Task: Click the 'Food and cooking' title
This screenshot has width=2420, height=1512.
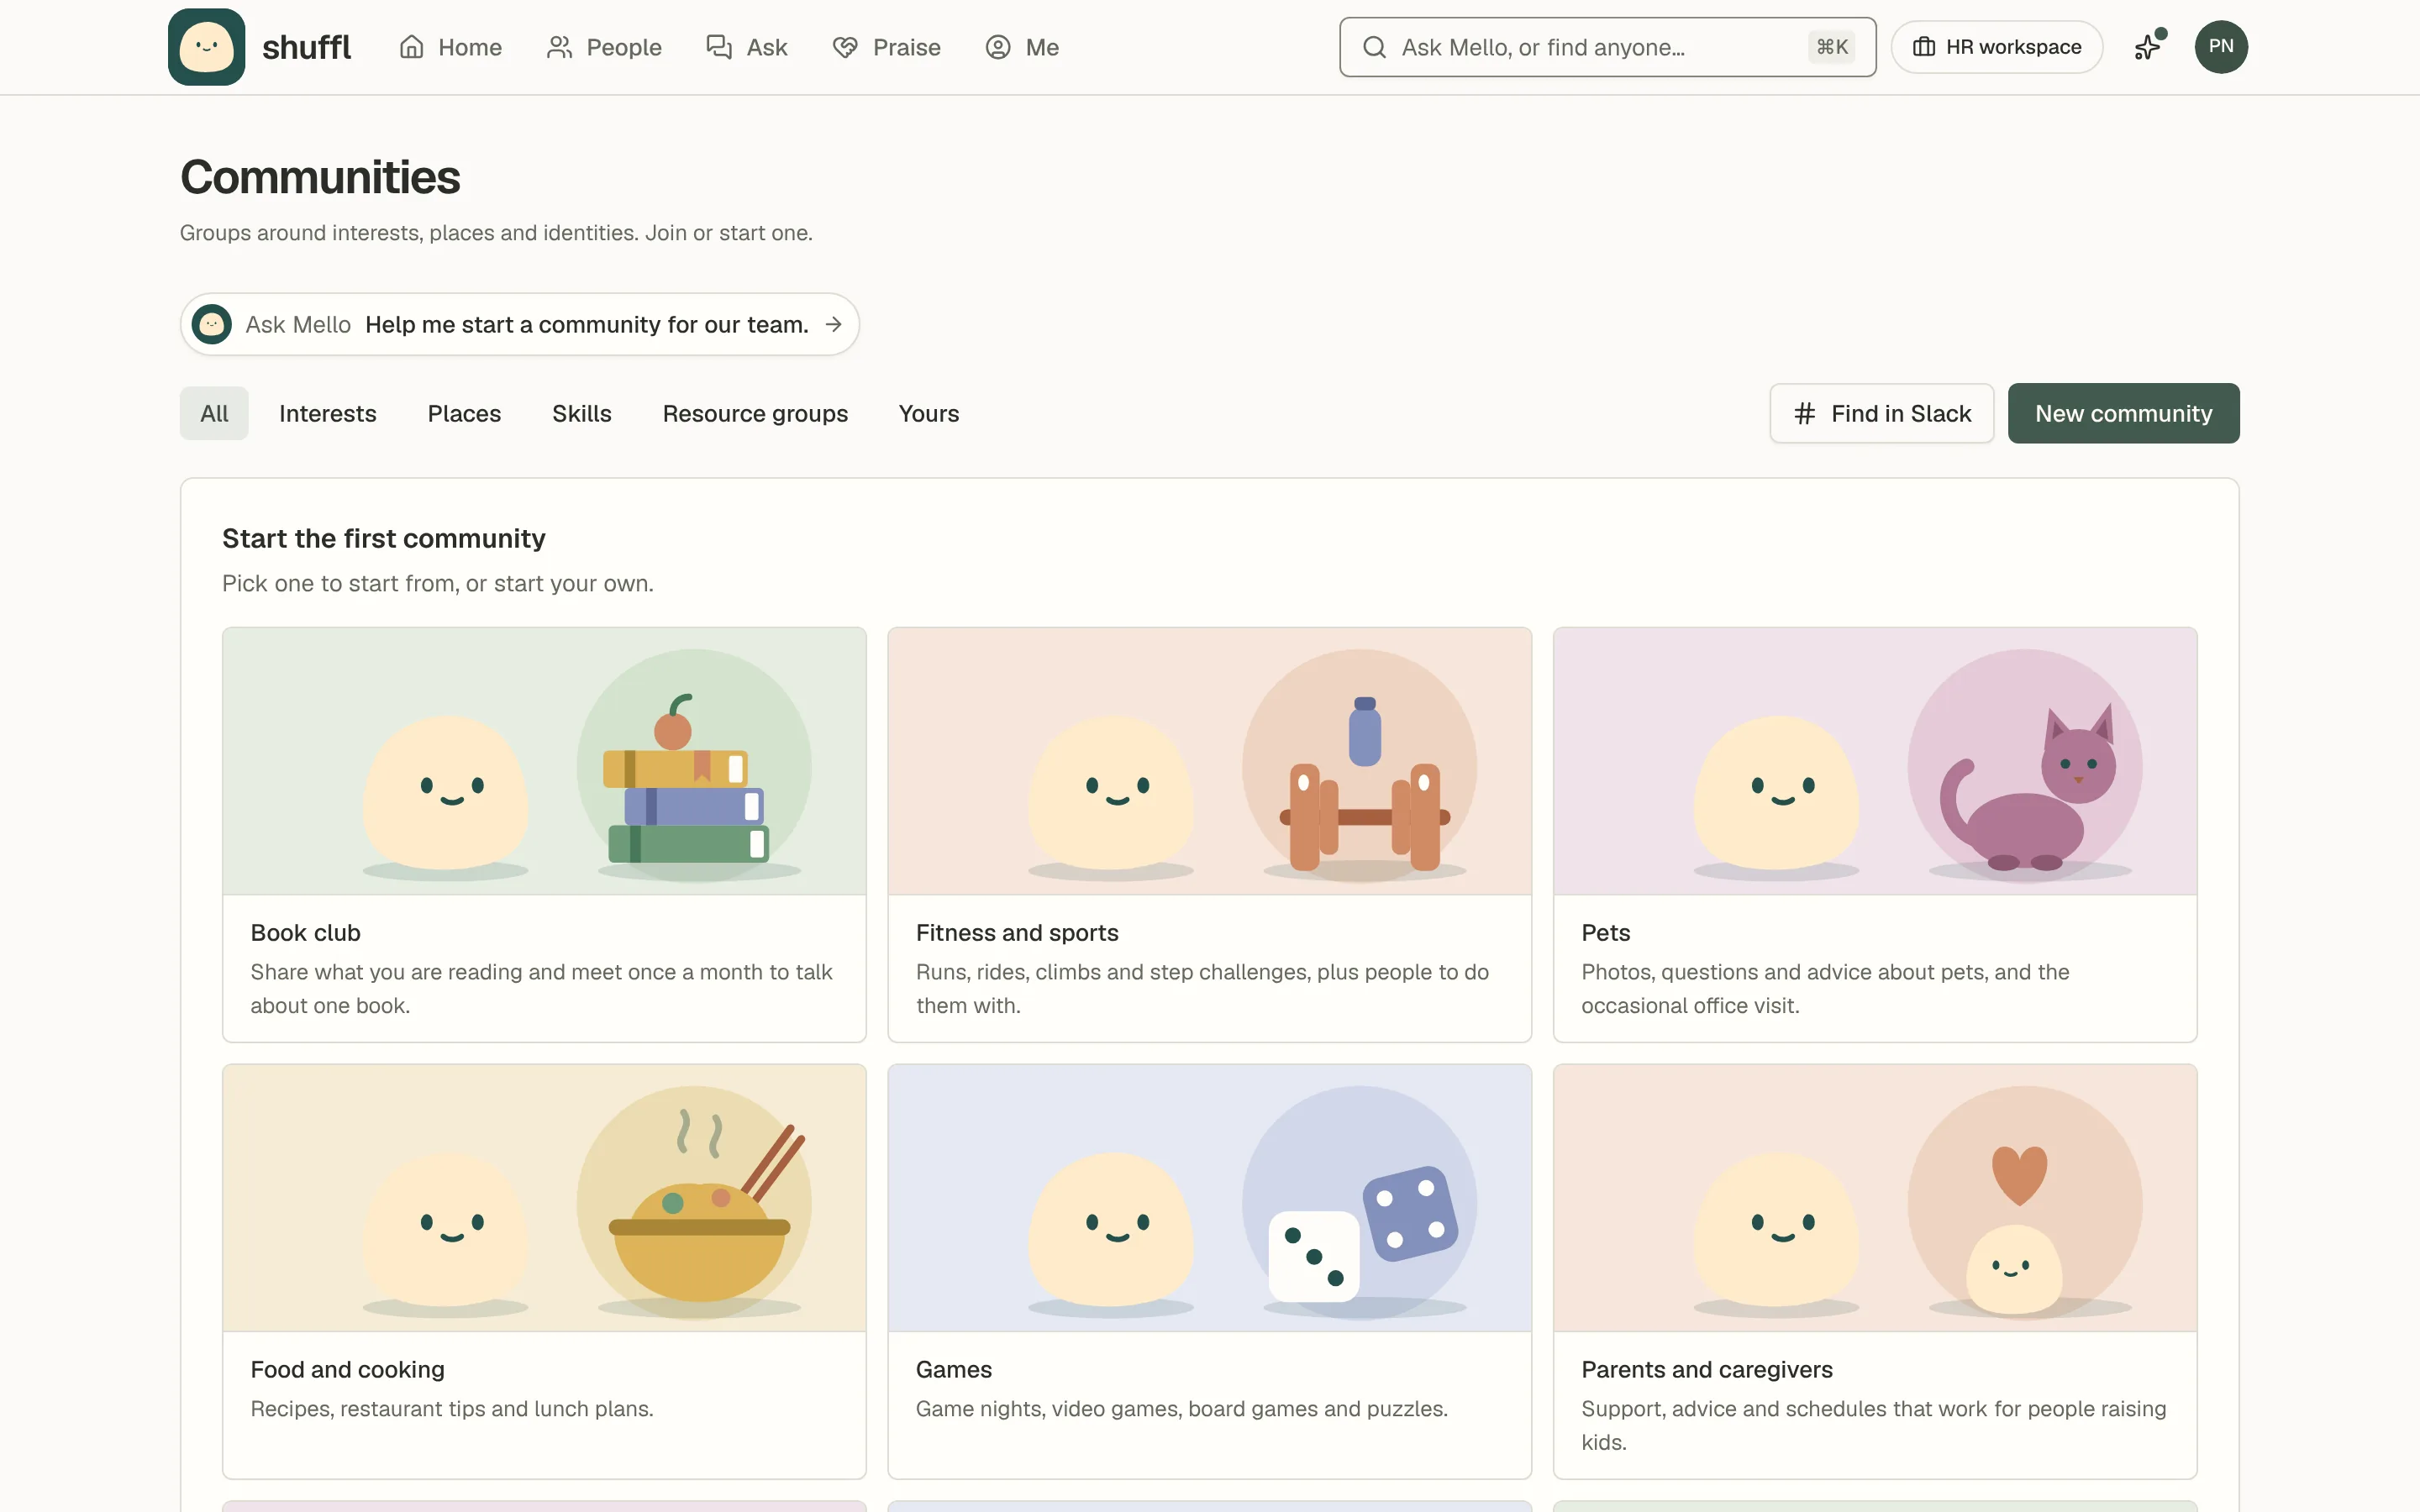Action: coord(347,1369)
